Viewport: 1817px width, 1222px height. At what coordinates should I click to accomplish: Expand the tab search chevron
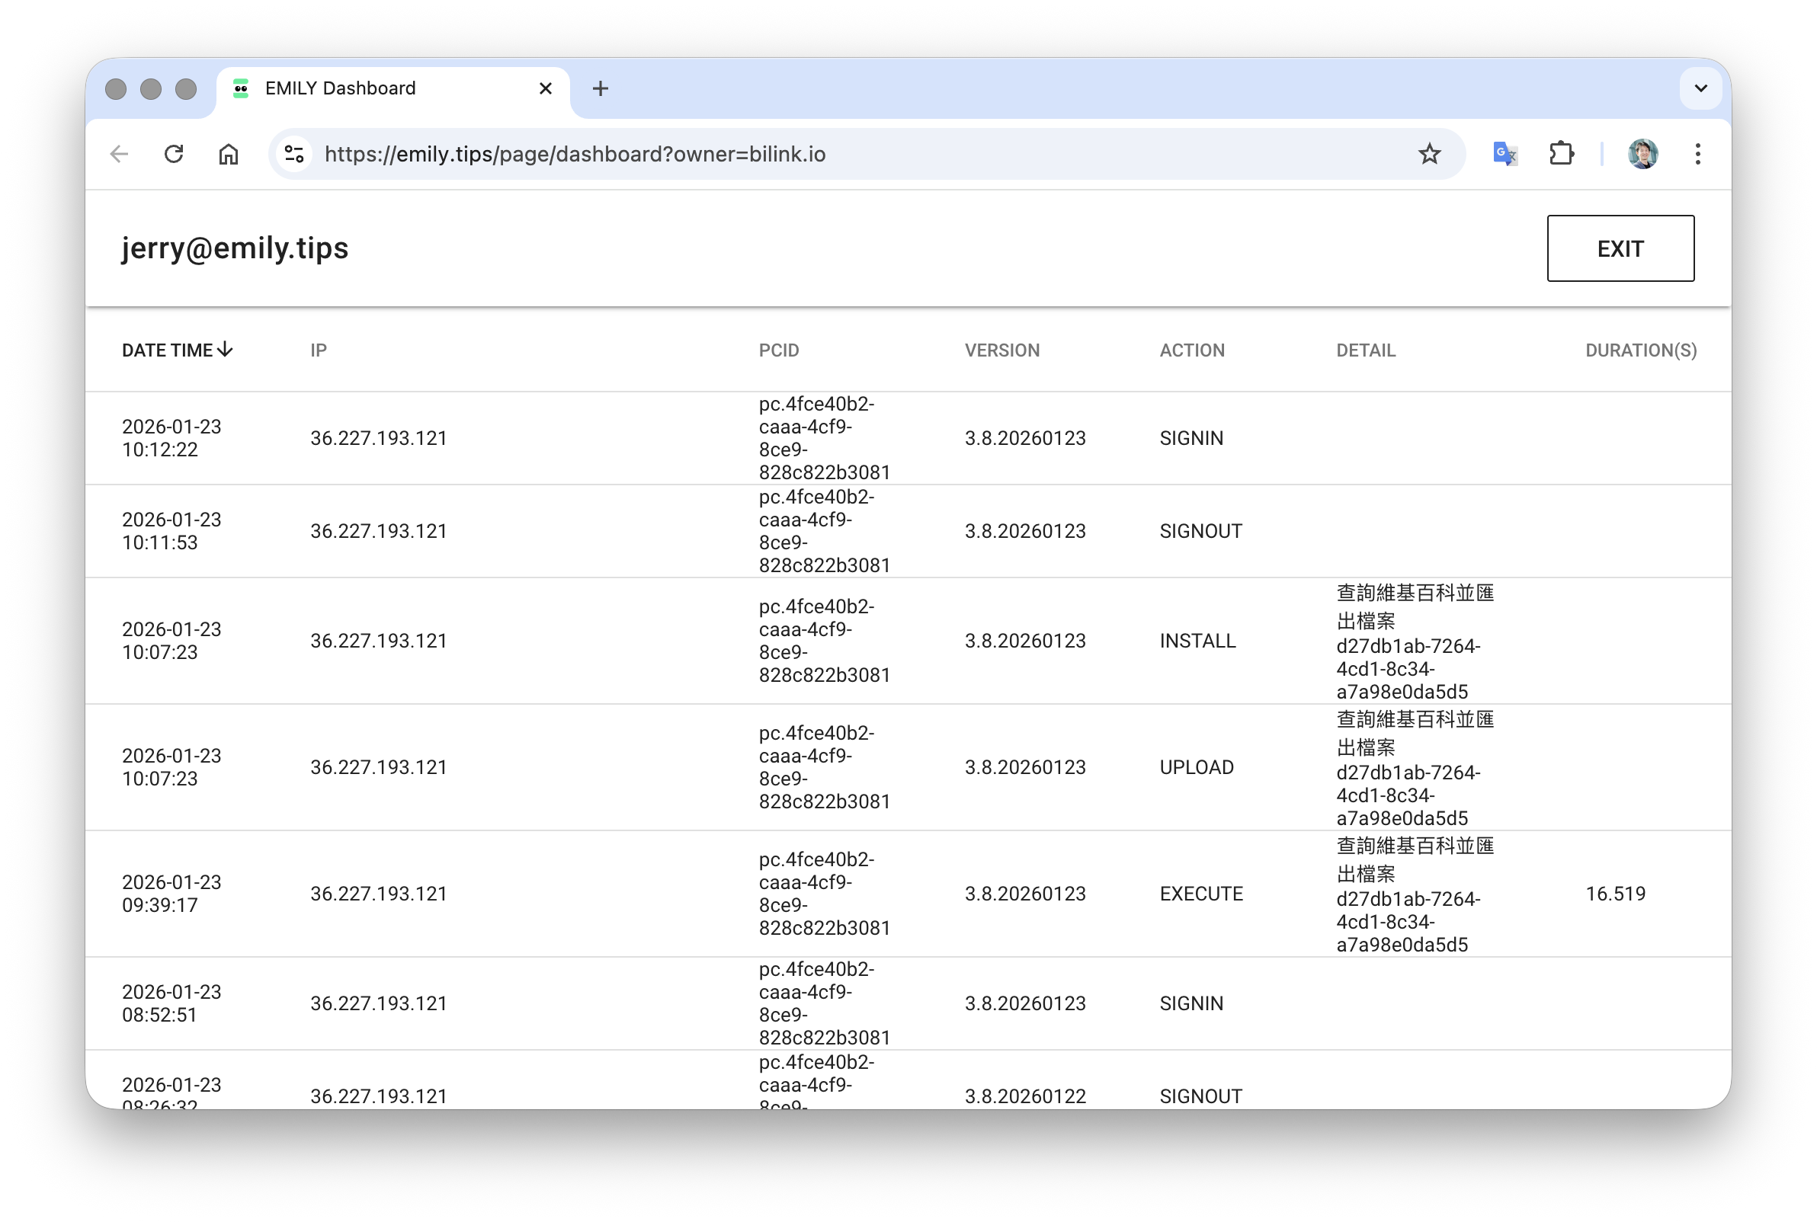coord(1700,89)
